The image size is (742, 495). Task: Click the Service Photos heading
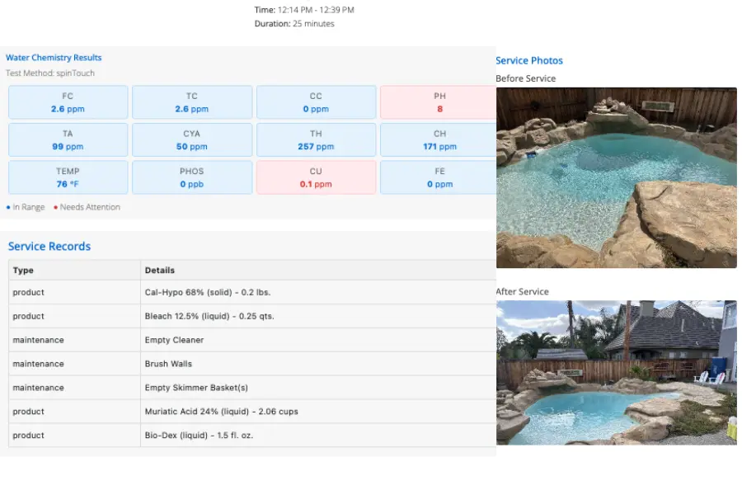click(529, 60)
